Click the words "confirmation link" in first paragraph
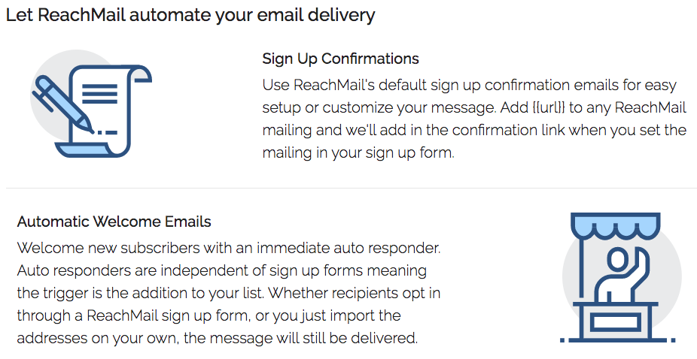 [x=507, y=130]
